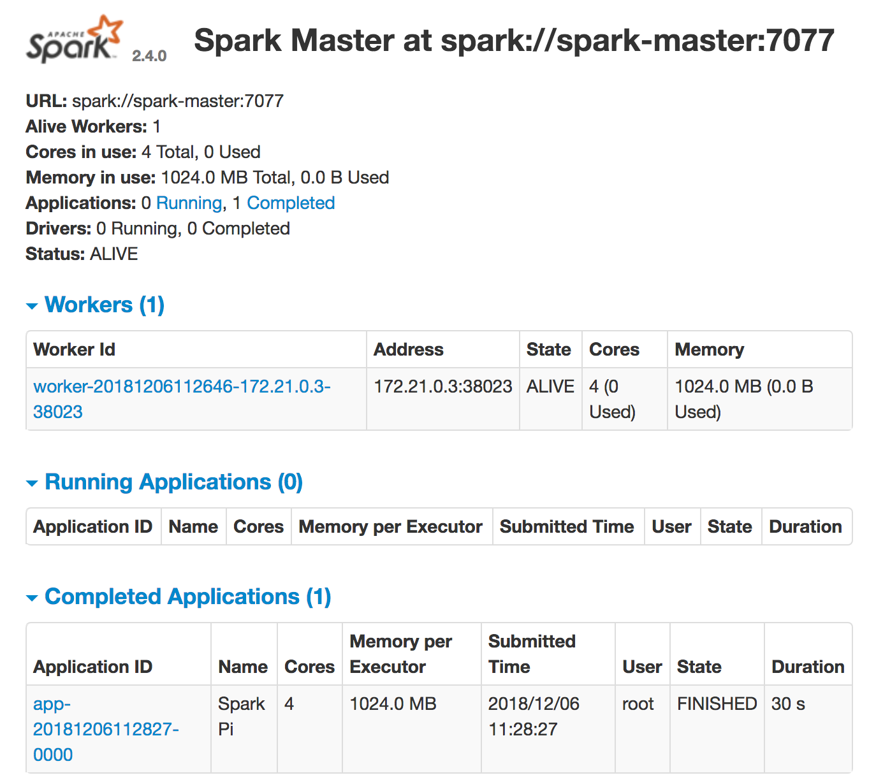The image size is (876, 780).
Task: Click the 'Spark Master at spark://spark-master:7077' title
Action: (x=514, y=40)
